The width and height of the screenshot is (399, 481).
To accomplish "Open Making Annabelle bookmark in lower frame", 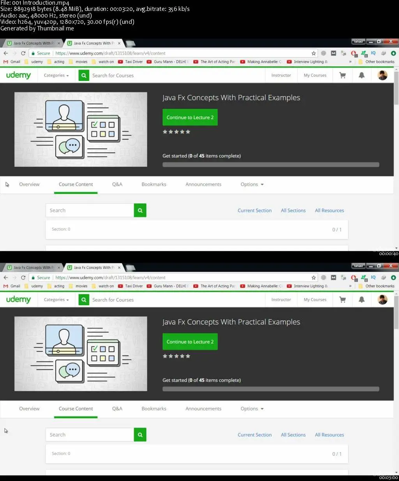I will pos(261,286).
